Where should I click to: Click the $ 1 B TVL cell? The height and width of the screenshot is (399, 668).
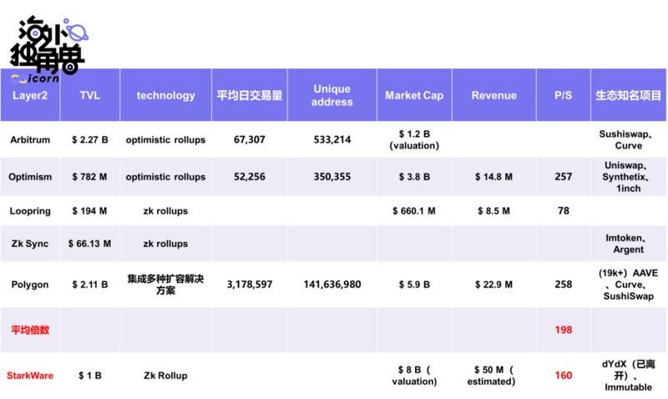(90, 376)
